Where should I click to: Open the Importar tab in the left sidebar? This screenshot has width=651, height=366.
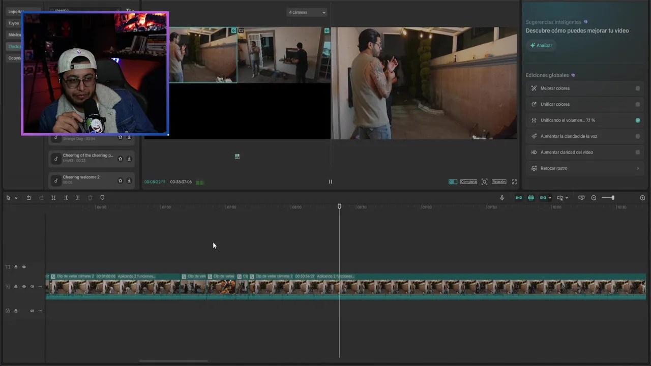point(15,11)
